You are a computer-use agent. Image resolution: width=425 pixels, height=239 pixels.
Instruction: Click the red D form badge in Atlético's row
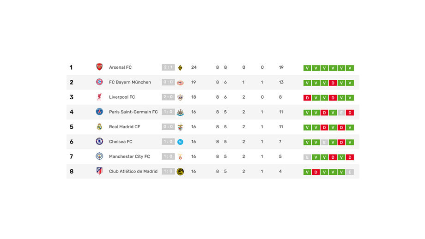pyautogui.click(x=316, y=172)
